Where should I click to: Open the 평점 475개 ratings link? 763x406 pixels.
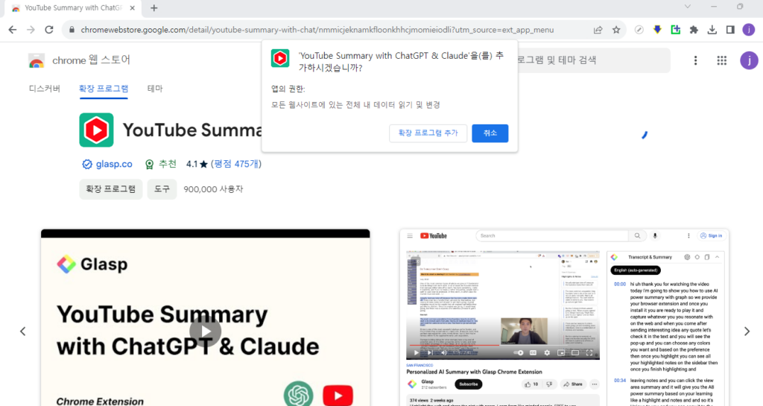coord(236,165)
